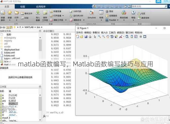Image resolution: width=170 pixels, height=124 pixels.
Task: Expand dropdown arrow under 新建
Action: click(10, 20)
